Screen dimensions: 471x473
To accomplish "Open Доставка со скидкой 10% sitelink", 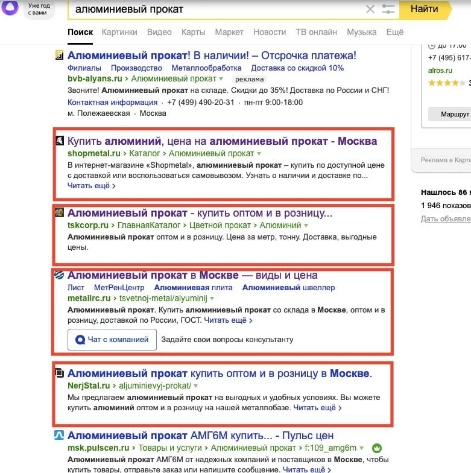I will [x=297, y=68].
